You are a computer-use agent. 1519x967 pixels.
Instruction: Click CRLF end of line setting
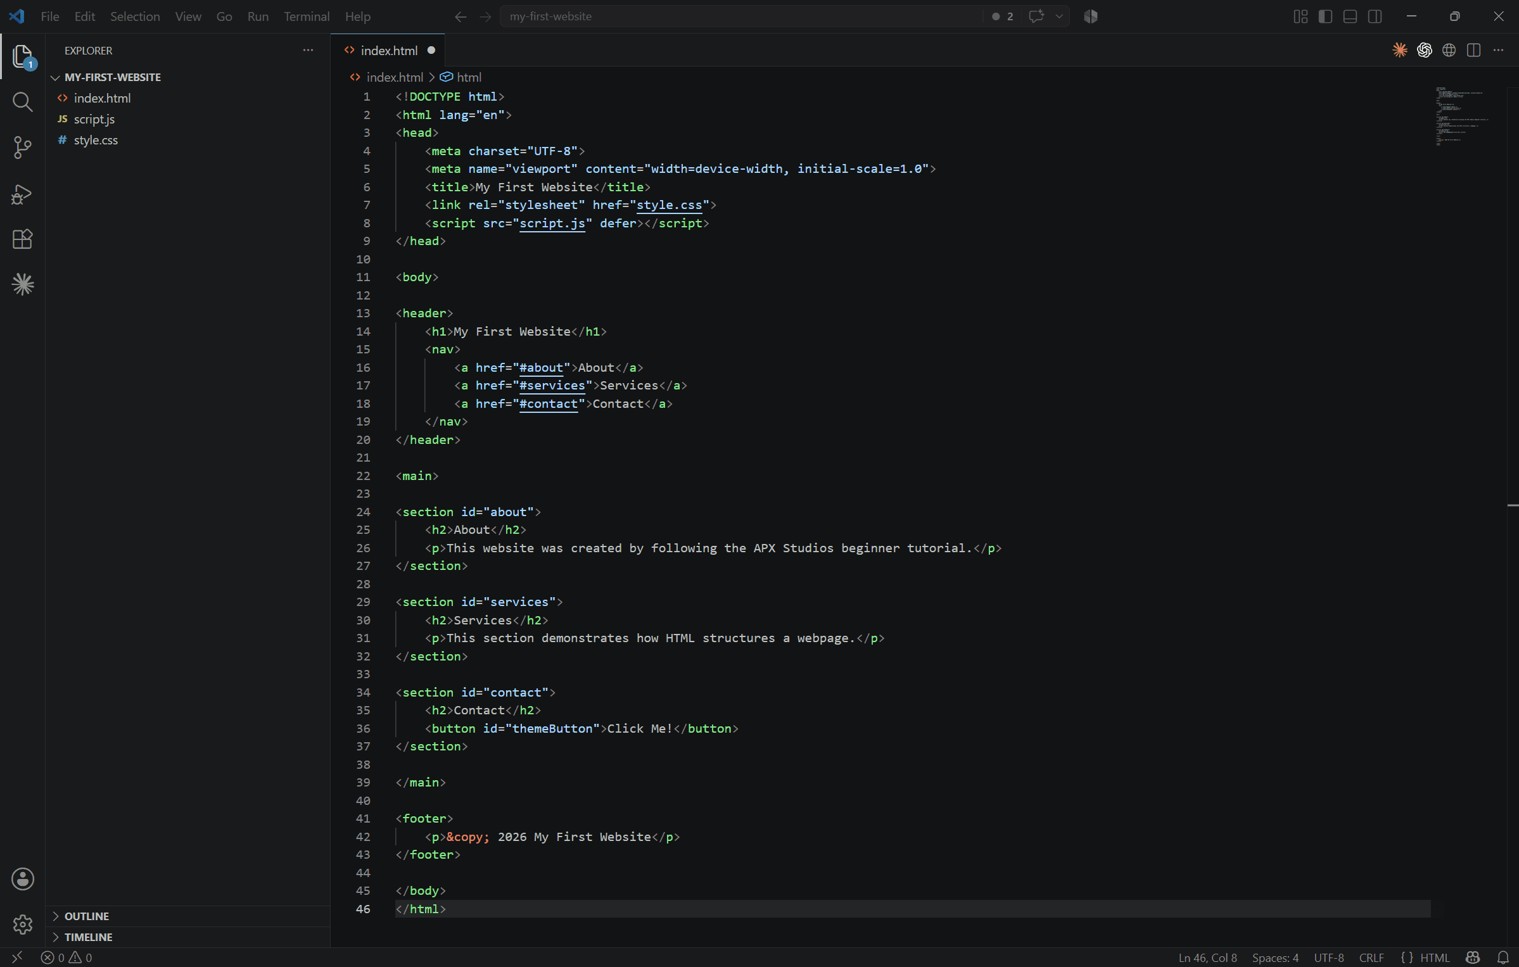(1371, 958)
